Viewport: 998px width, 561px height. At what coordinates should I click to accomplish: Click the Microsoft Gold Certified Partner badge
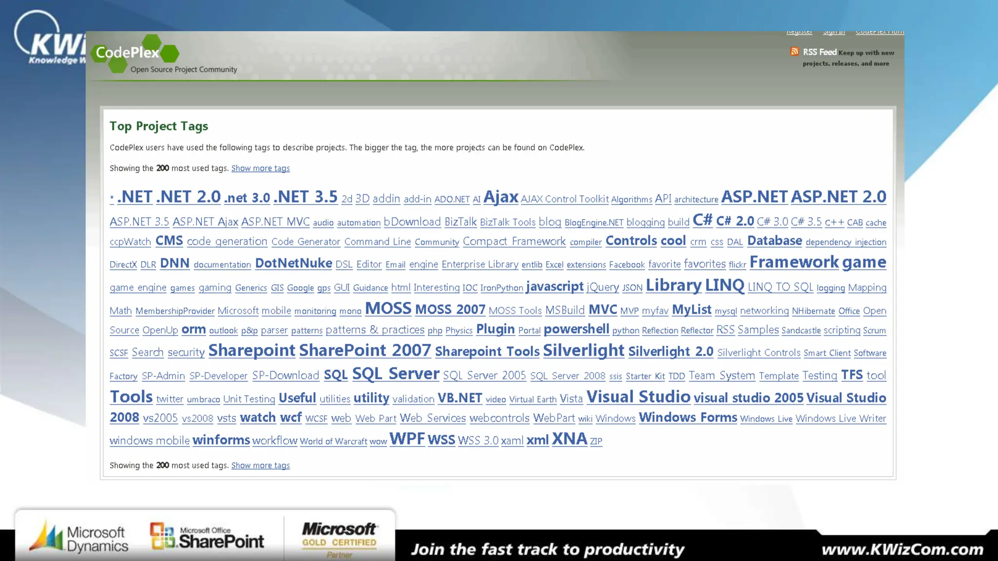tap(339, 540)
